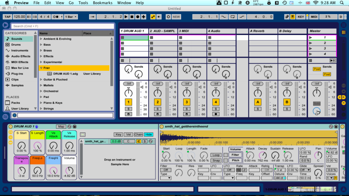Click the DRUM AUD 1 device activator
This screenshot has height=196, width=349.
tap(11, 127)
